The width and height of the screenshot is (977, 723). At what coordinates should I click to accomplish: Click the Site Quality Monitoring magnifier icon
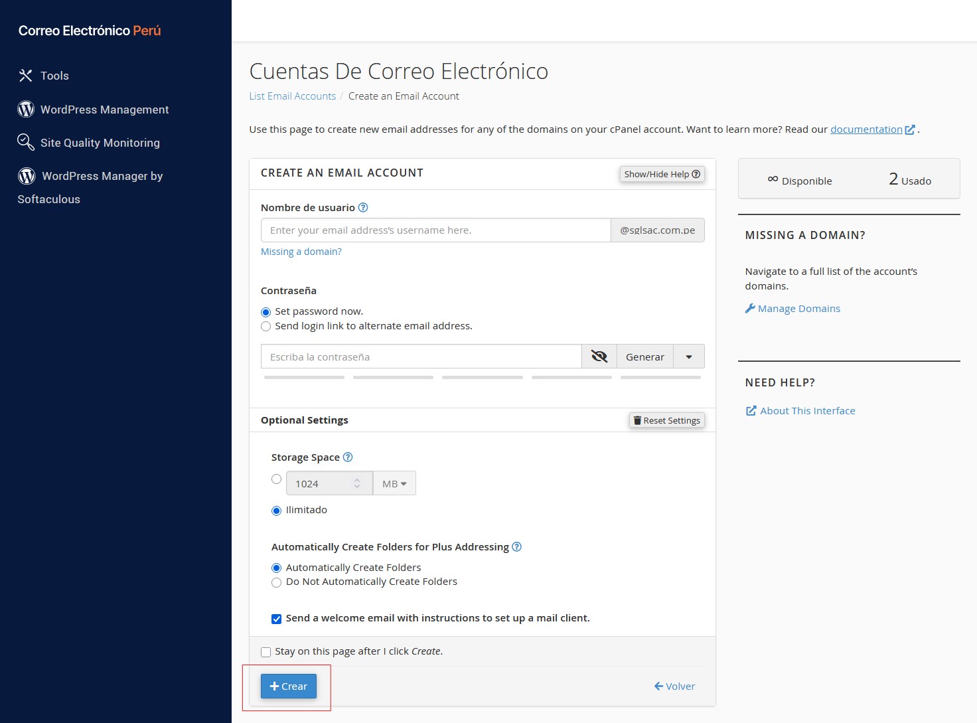point(26,142)
